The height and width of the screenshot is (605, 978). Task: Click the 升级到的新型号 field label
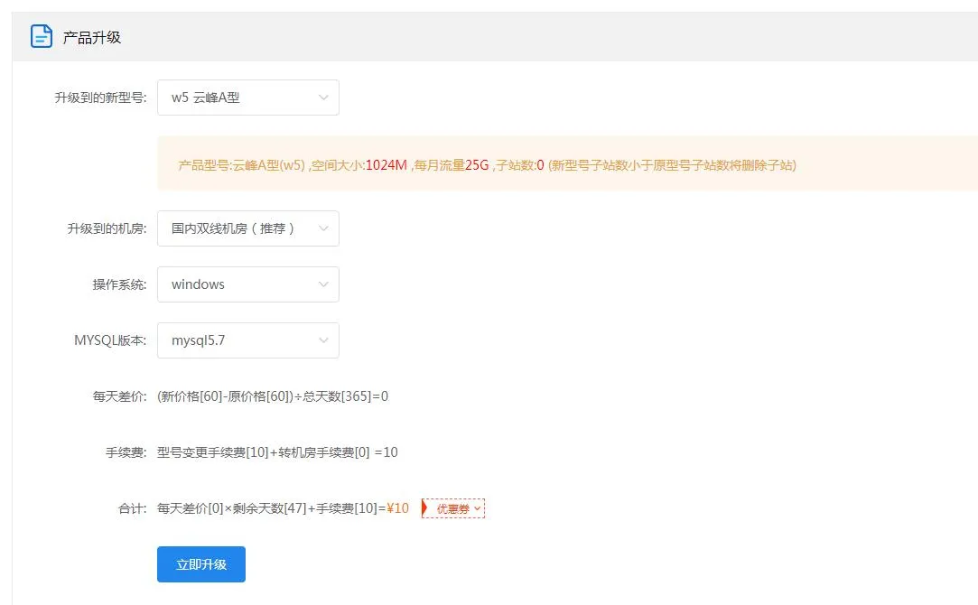(100, 98)
